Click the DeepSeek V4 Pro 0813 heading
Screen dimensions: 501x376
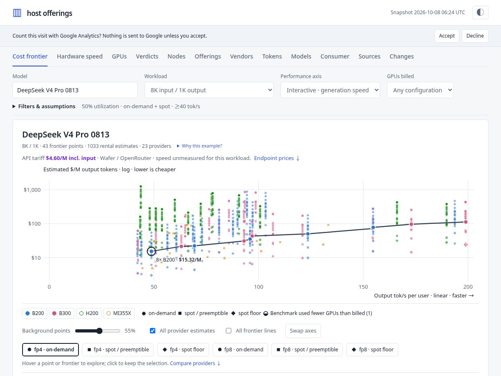(66, 135)
